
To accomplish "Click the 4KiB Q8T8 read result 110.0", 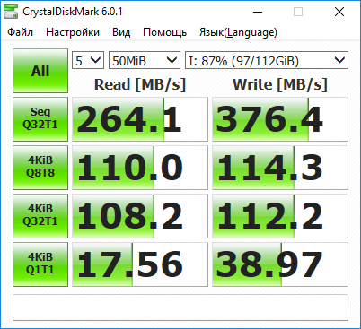I will tap(140, 168).
